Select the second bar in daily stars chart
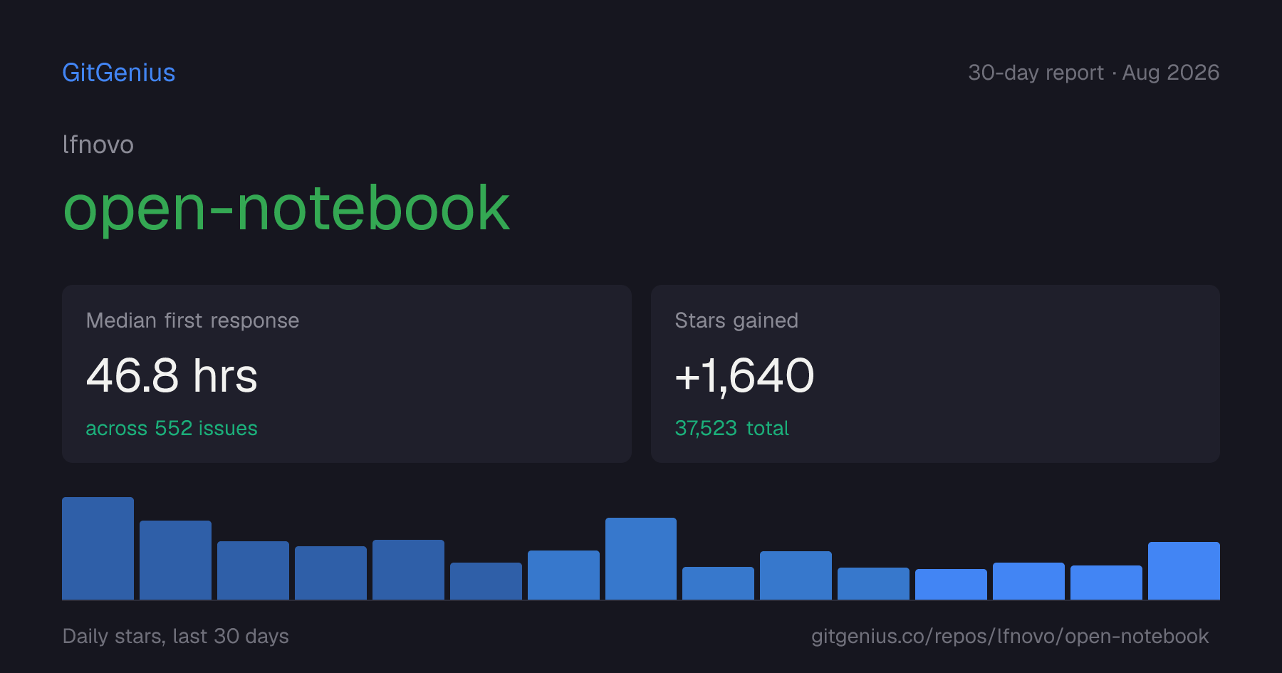Viewport: 1282px width, 673px height. pyautogui.click(x=175, y=560)
